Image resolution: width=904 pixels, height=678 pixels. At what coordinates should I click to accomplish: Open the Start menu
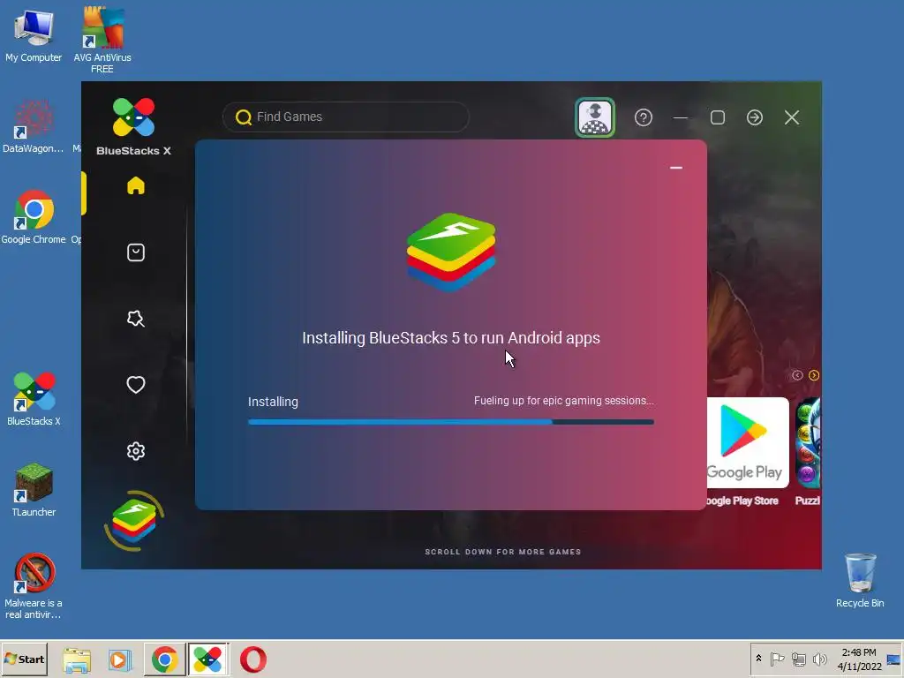tap(24, 659)
